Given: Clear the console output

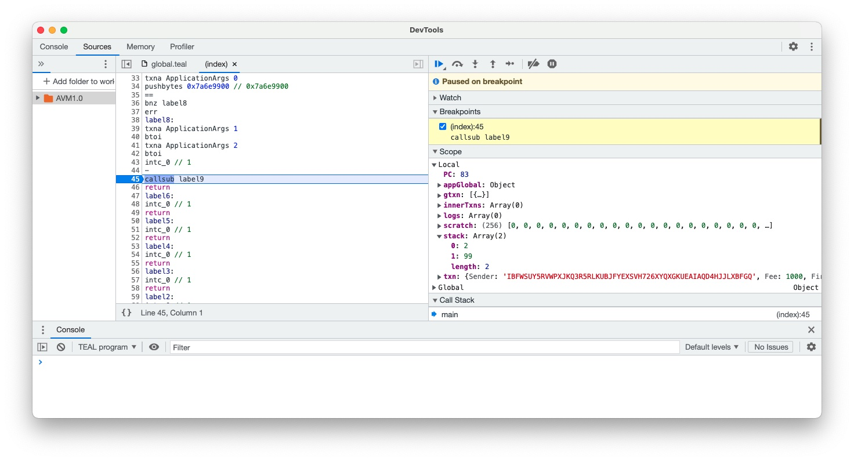Looking at the screenshot, I should click(x=61, y=347).
